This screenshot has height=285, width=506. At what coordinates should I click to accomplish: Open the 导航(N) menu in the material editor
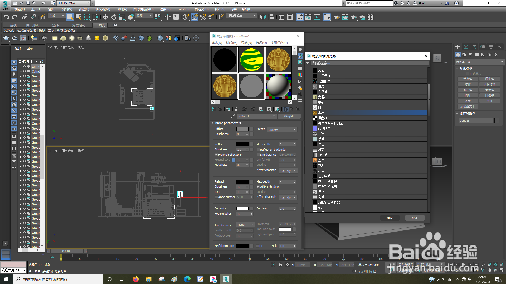(246, 43)
